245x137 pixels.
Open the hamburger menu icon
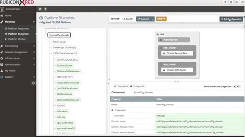[x=242, y=2]
